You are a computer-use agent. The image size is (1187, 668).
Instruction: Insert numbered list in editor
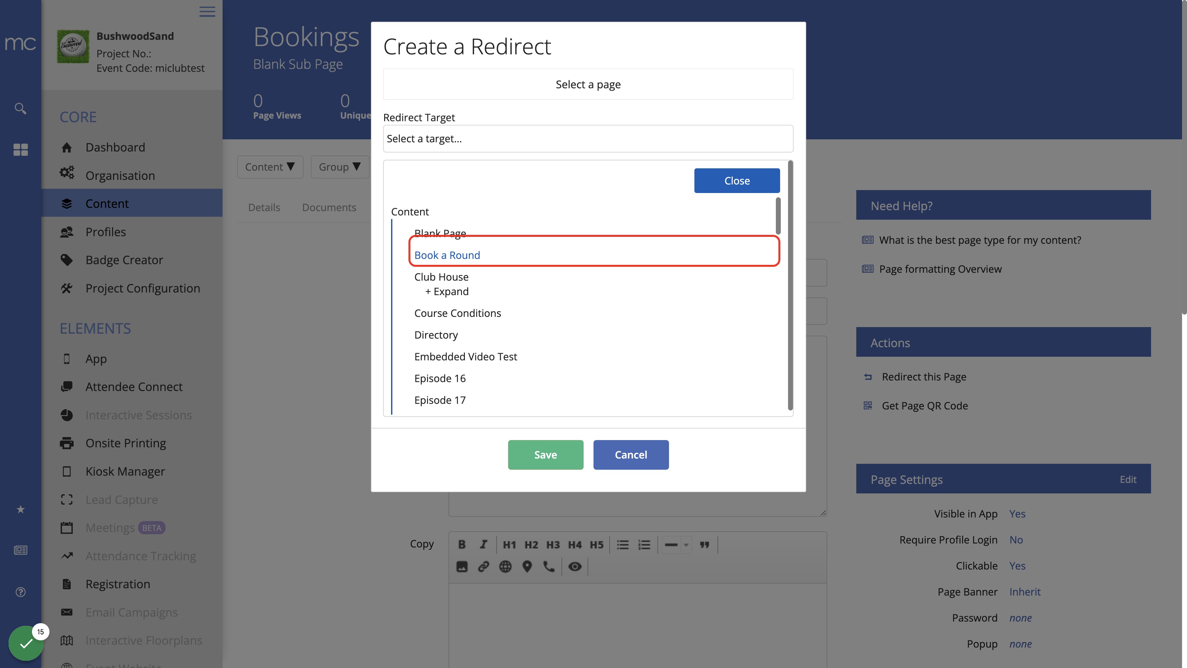tap(644, 544)
